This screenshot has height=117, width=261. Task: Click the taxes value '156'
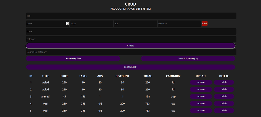tap(83, 96)
